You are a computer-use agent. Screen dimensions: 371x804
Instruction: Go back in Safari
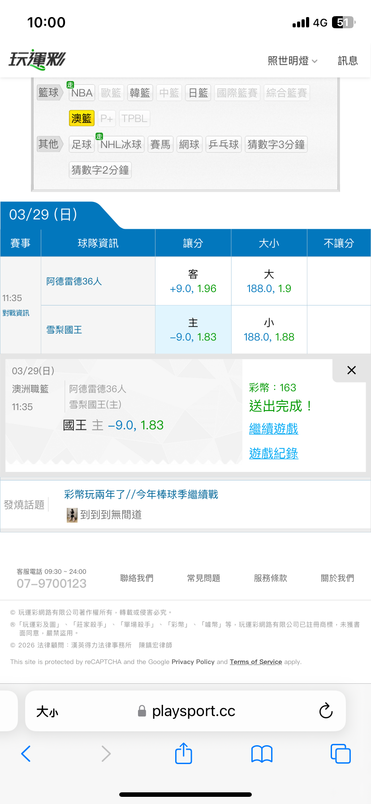click(26, 754)
